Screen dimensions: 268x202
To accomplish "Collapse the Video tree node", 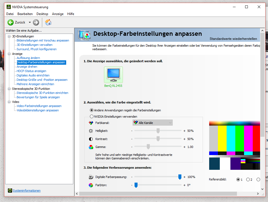I will (9, 102).
